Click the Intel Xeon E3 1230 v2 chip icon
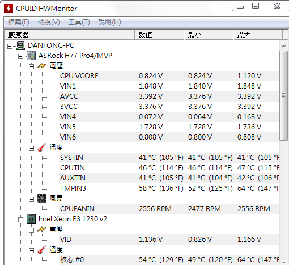This screenshot has width=289, height=265. tap(31, 219)
